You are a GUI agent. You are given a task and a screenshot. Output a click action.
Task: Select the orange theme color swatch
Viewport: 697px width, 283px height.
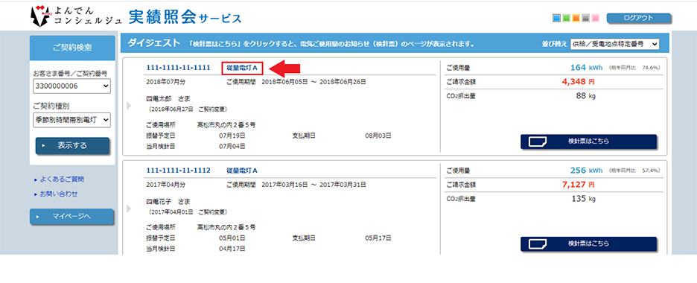576,18
